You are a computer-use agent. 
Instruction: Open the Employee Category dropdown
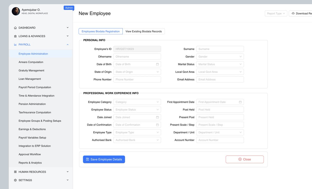[137, 102]
